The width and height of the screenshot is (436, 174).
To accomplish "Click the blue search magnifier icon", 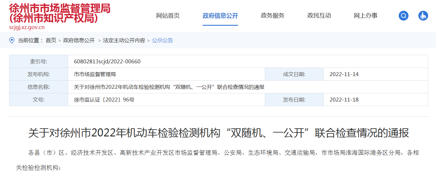I will tap(404, 16).
